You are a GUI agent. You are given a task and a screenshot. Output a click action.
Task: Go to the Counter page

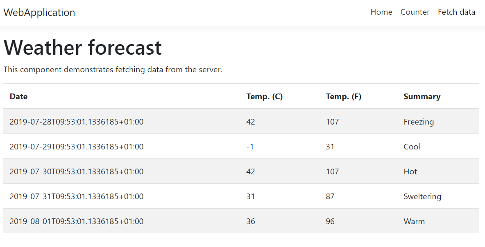[415, 12]
